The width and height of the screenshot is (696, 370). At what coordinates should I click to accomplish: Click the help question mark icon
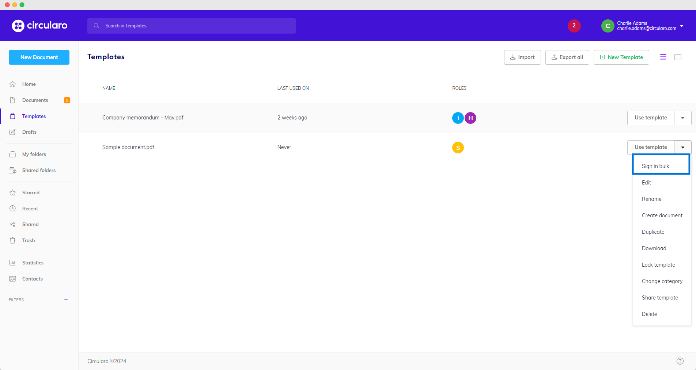point(680,361)
